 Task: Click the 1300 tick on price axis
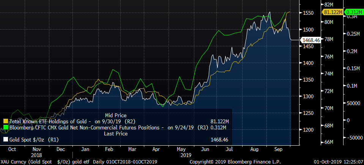click(x=308, y=97)
